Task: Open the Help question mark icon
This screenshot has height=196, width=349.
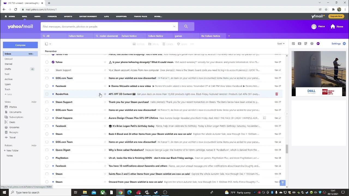Action: pos(312,44)
